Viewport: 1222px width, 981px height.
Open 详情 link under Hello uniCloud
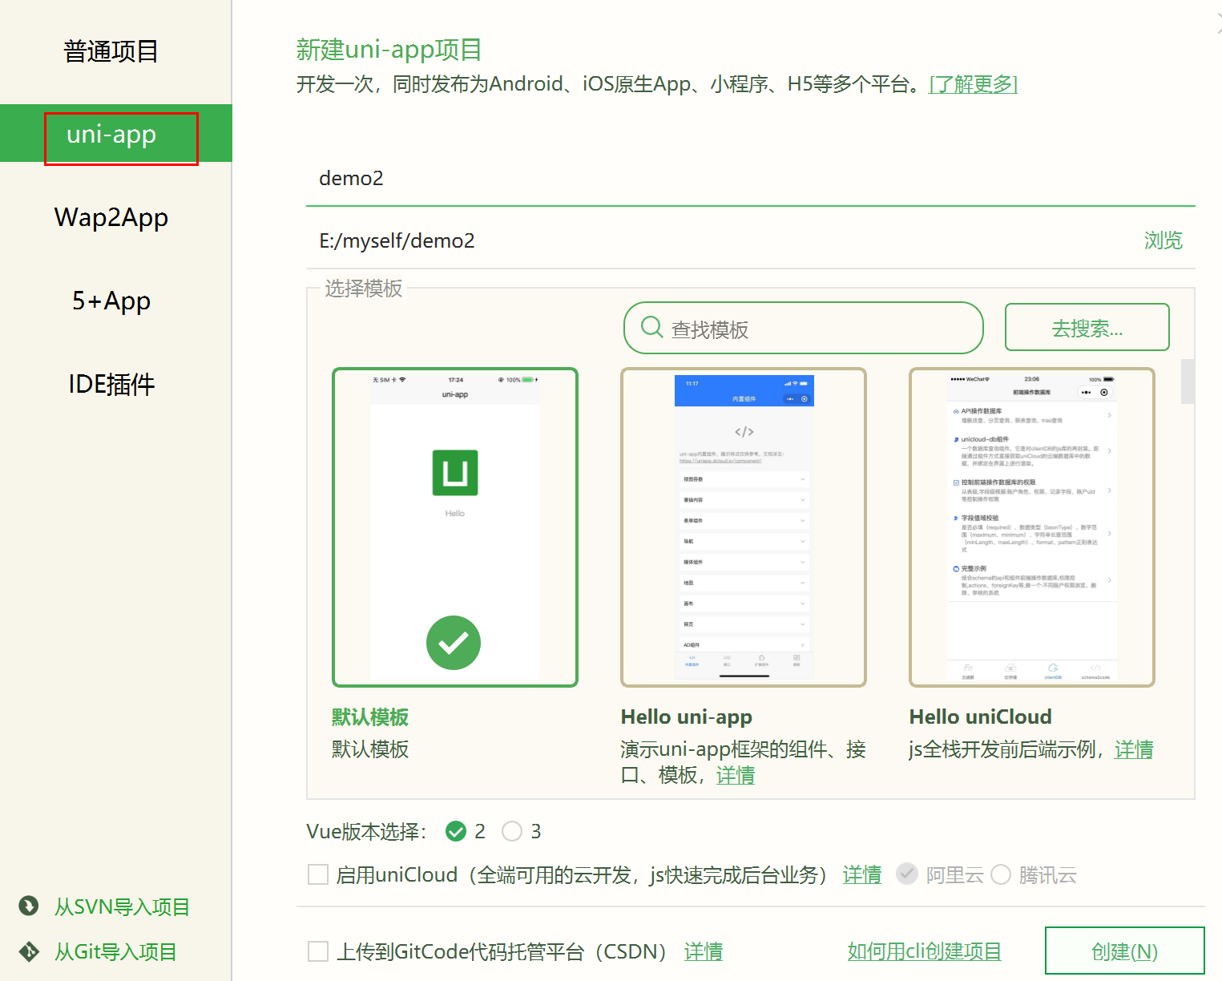tap(1134, 749)
